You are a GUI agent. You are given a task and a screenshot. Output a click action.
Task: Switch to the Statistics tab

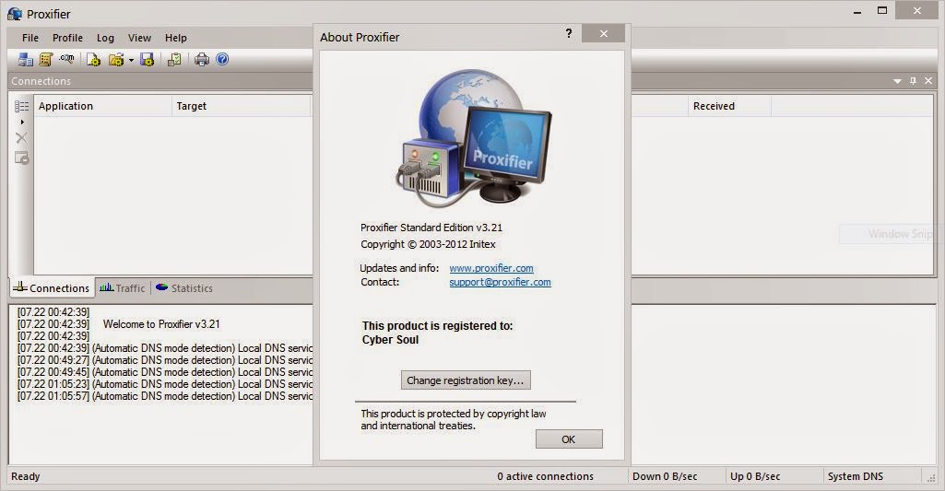click(184, 288)
